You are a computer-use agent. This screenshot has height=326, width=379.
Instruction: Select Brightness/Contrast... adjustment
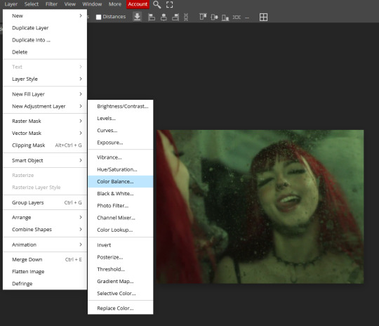121,106
